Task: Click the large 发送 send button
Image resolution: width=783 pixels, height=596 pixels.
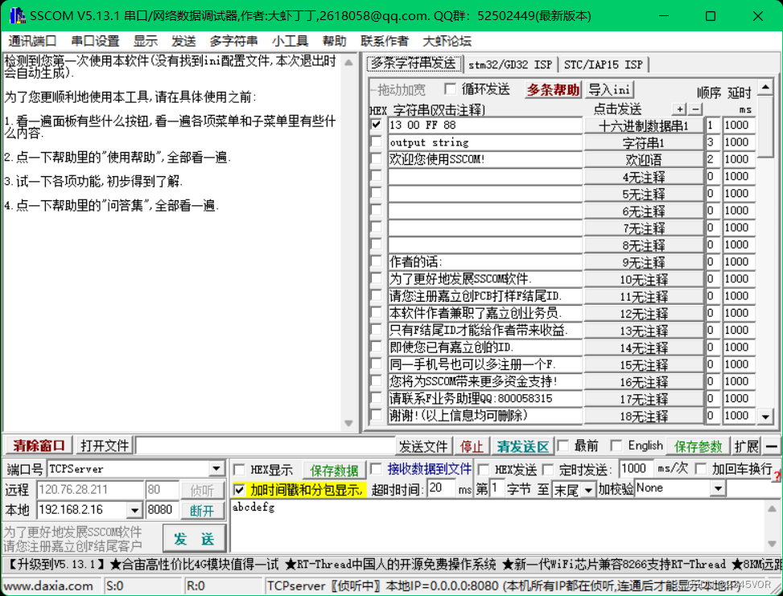Action: 194,539
